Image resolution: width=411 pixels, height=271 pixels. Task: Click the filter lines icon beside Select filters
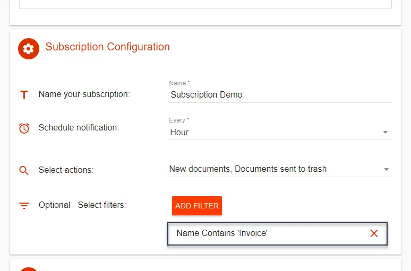24,206
